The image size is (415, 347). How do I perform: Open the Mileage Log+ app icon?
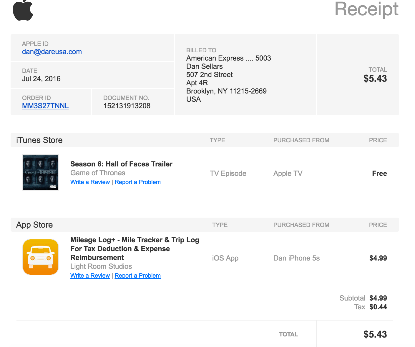click(41, 257)
